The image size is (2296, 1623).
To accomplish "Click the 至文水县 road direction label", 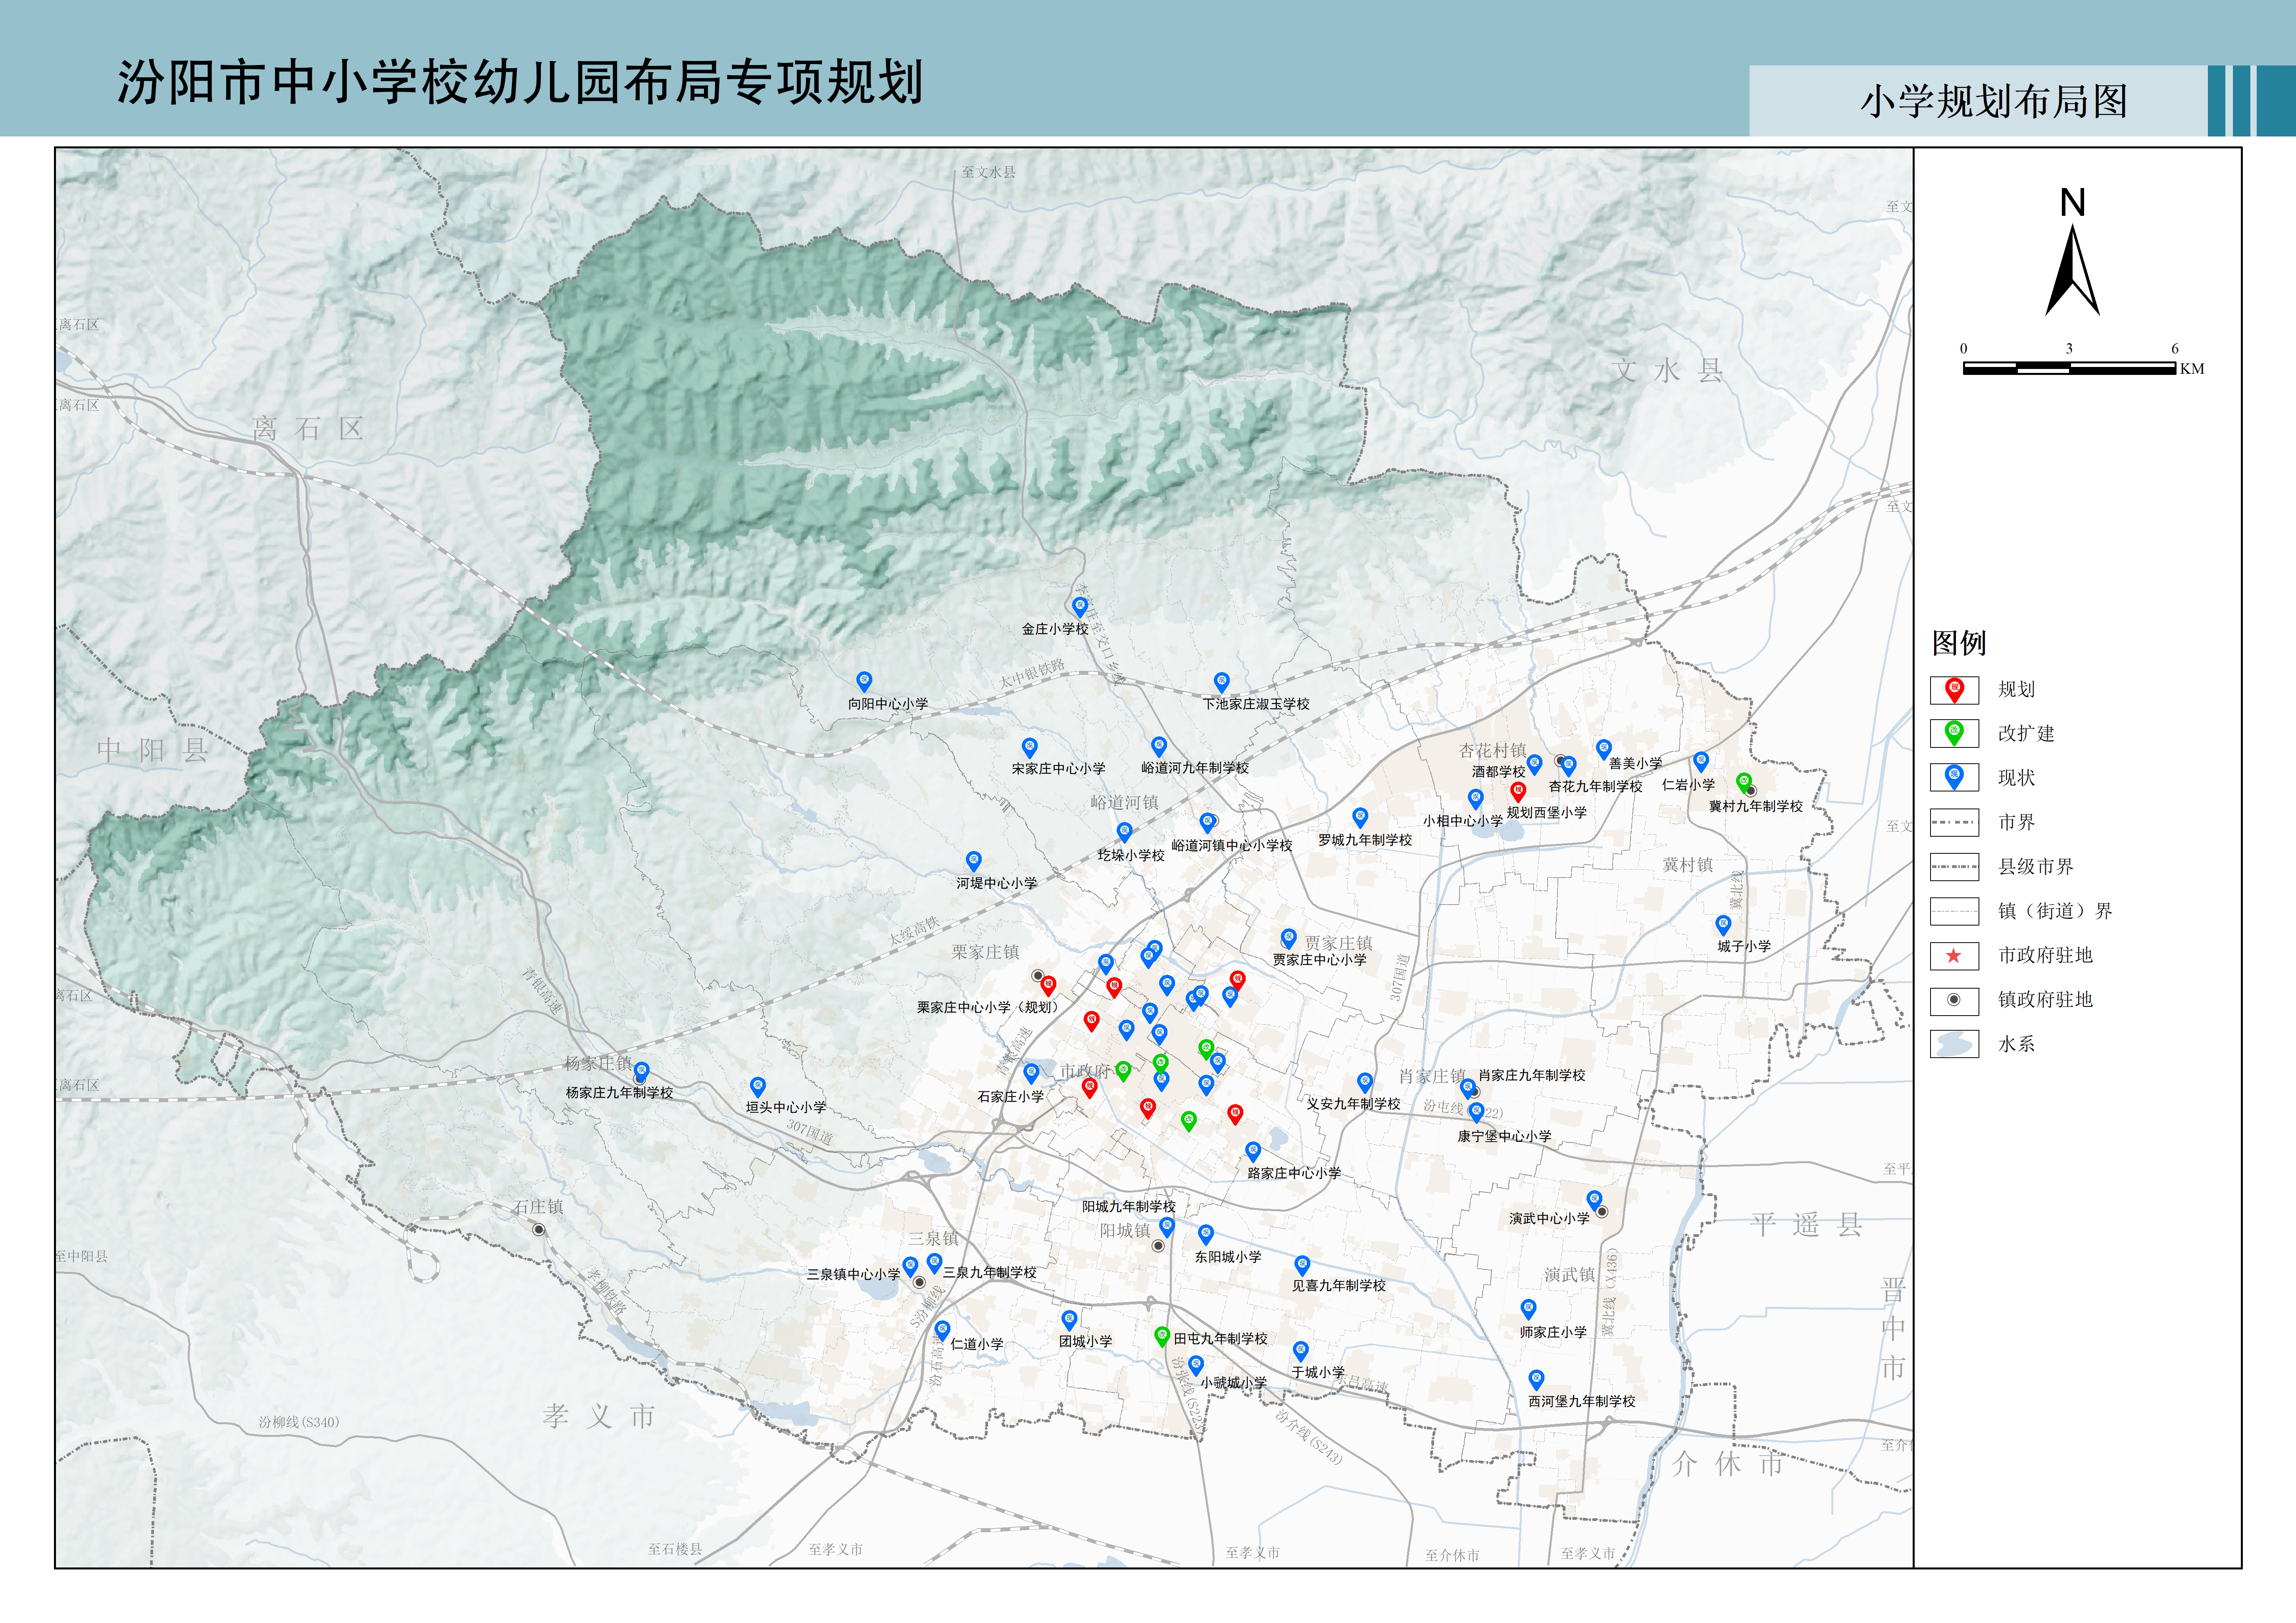I will click(x=988, y=172).
